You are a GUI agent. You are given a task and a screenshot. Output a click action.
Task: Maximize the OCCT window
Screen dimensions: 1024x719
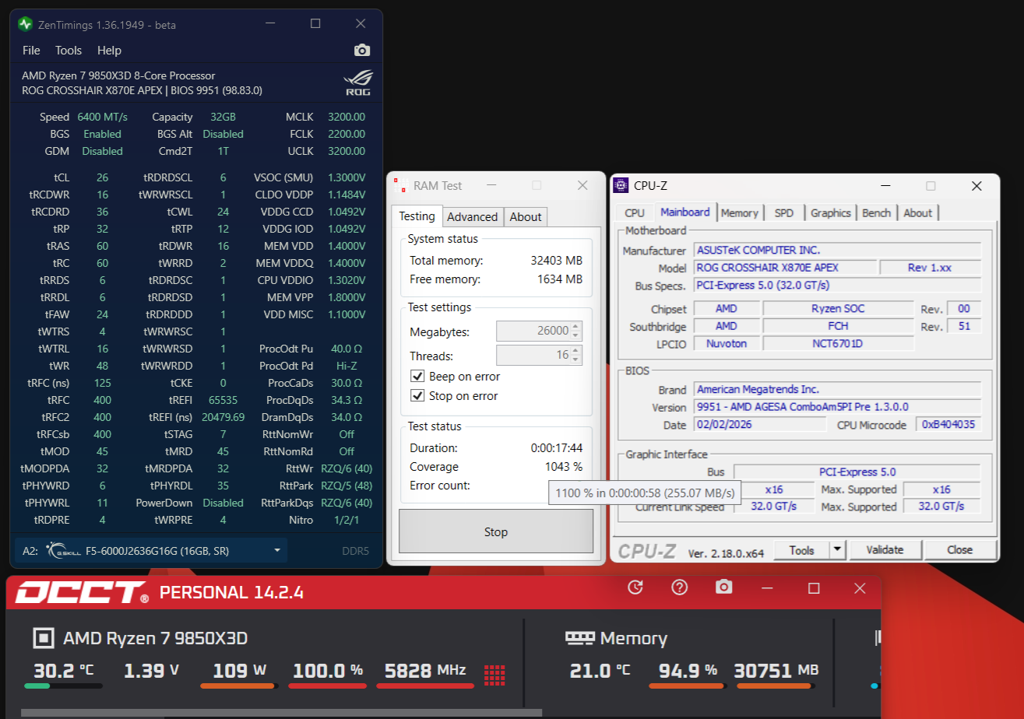pyautogui.click(x=814, y=588)
